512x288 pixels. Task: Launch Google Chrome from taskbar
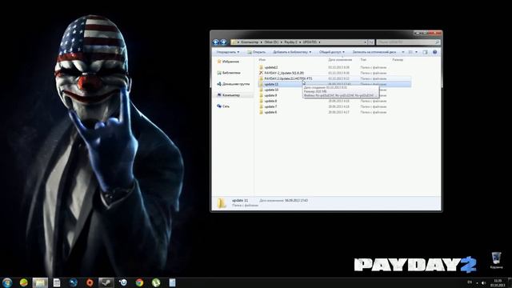[x=139, y=282]
